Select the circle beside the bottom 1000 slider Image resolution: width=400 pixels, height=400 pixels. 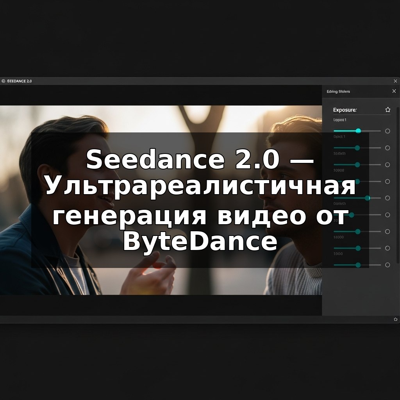[x=387, y=265]
